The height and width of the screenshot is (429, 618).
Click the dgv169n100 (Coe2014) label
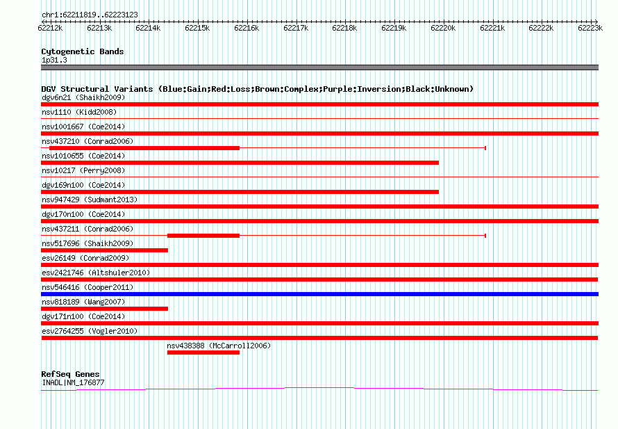pyautogui.click(x=83, y=185)
